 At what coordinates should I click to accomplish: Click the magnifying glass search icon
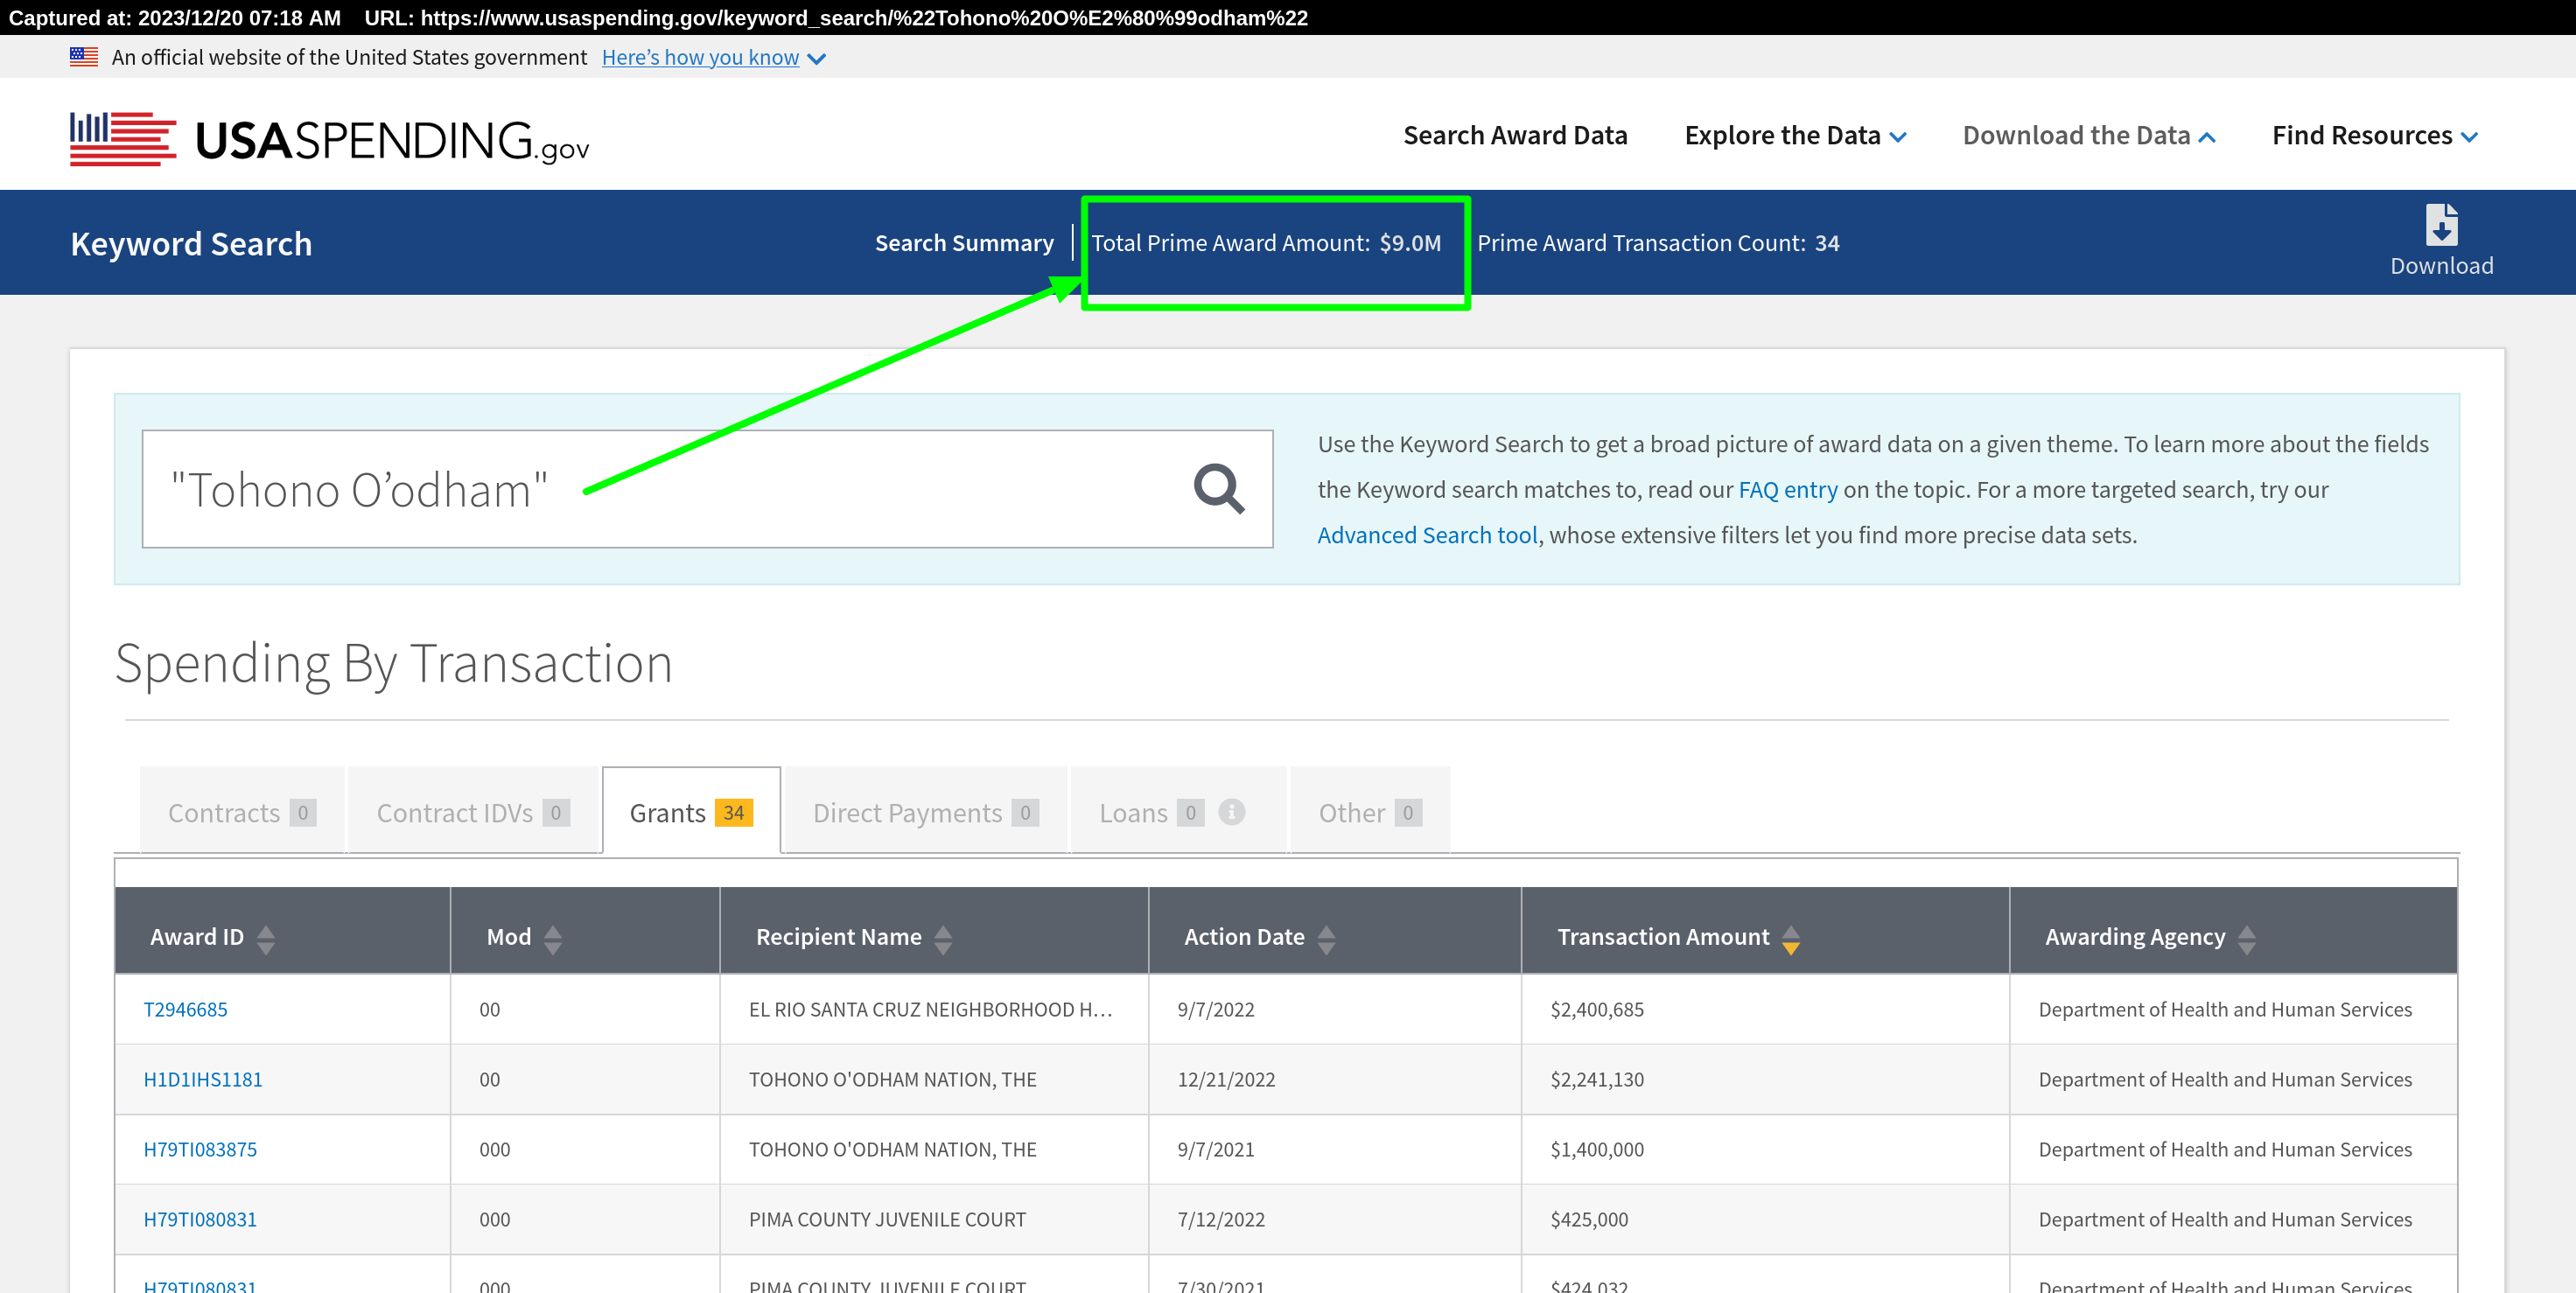click(1218, 489)
